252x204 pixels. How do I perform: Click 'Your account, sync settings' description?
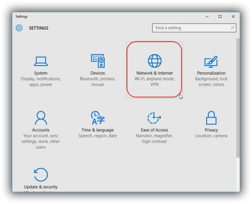pos(41,141)
